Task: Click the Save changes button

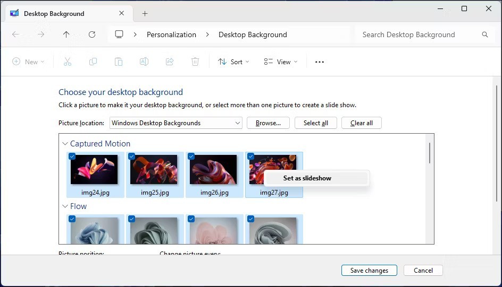Action: pyautogui.click(x=369, y=271)
